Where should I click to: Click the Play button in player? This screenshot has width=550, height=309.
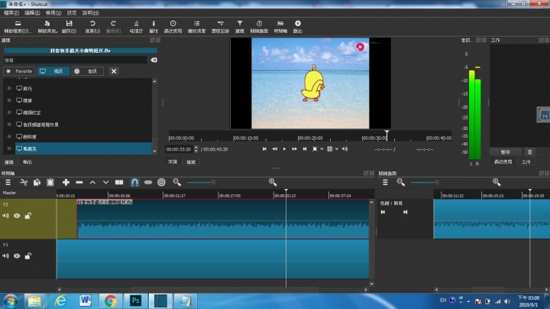click(284, 149)
